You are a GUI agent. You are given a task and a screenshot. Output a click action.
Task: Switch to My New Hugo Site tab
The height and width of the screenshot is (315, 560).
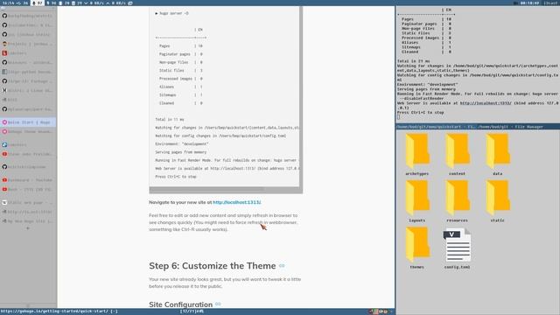click(x=28, y=221)
